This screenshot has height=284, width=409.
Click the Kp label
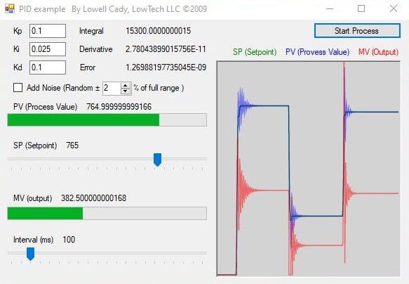[x=18, y=31]
